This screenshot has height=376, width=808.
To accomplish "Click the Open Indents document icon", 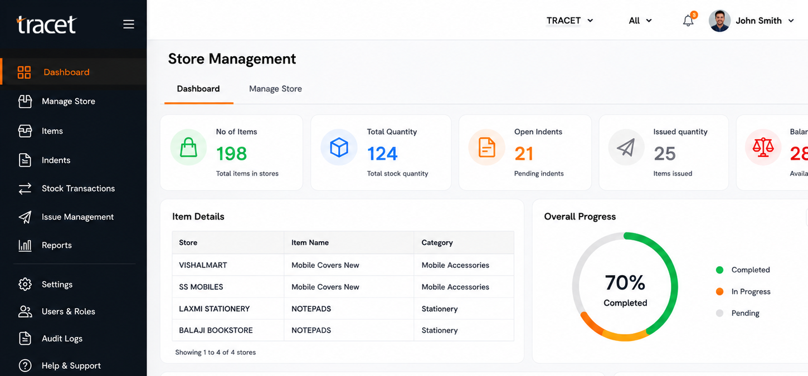I will tap(487, 148).
